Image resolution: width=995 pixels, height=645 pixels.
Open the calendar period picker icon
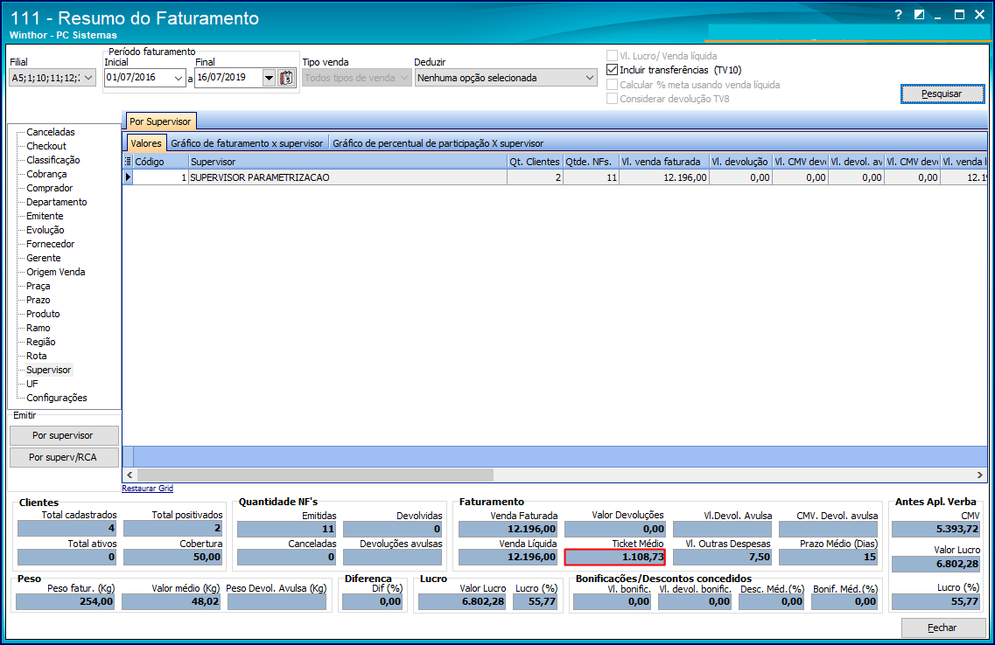pyautogui.click(x=287, y=78)
